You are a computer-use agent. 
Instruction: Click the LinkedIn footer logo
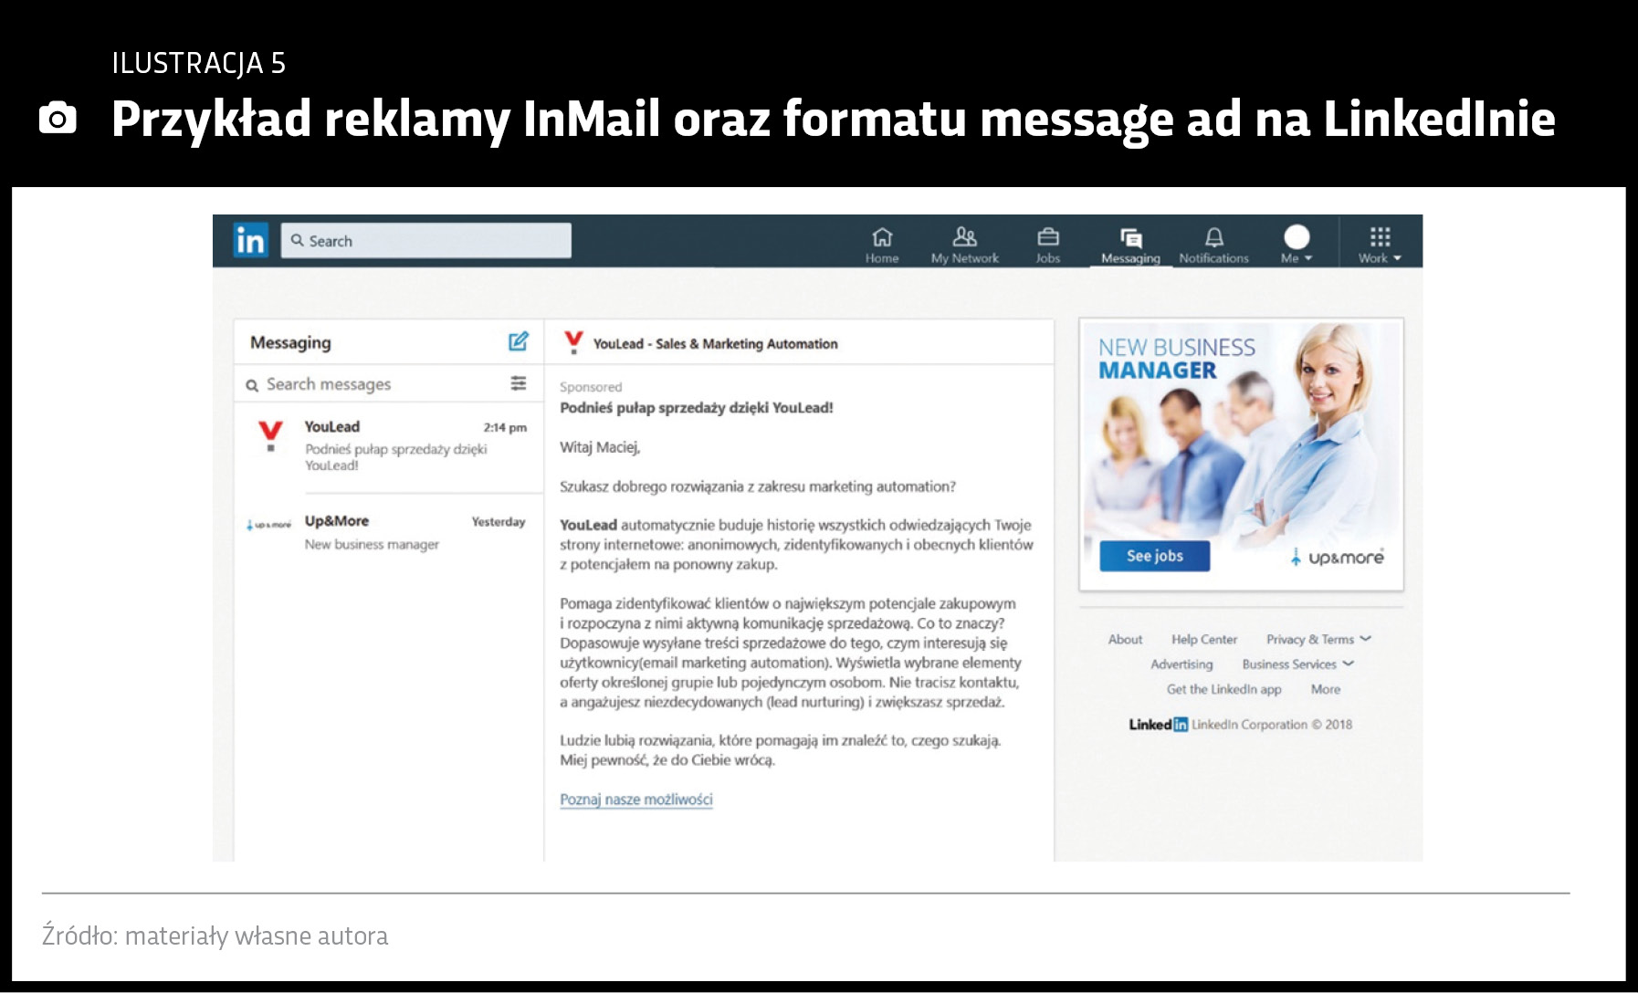click(1158, 725)
